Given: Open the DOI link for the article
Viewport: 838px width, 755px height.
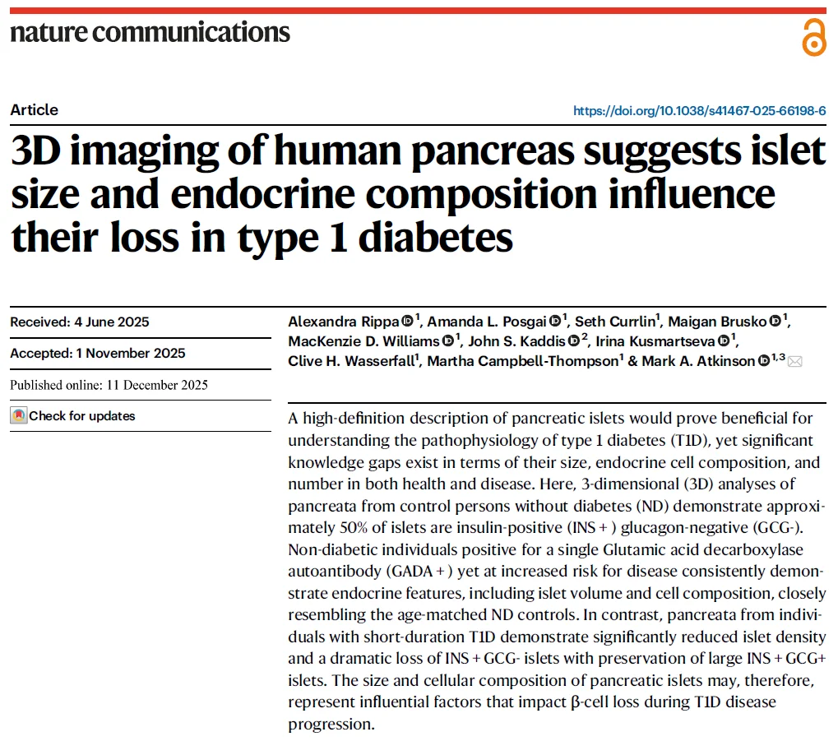Looking at the screenshot, I should [699, 111].
